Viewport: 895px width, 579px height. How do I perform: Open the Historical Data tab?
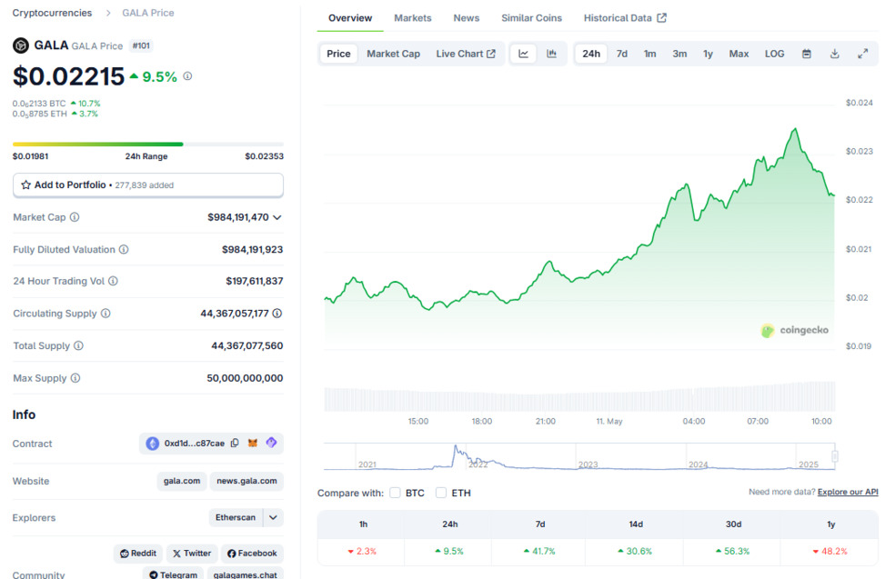pos(625,17)
